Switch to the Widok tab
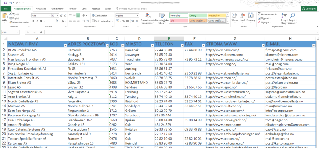Viewport: 319px width, 148px height. tap(108, 9)
